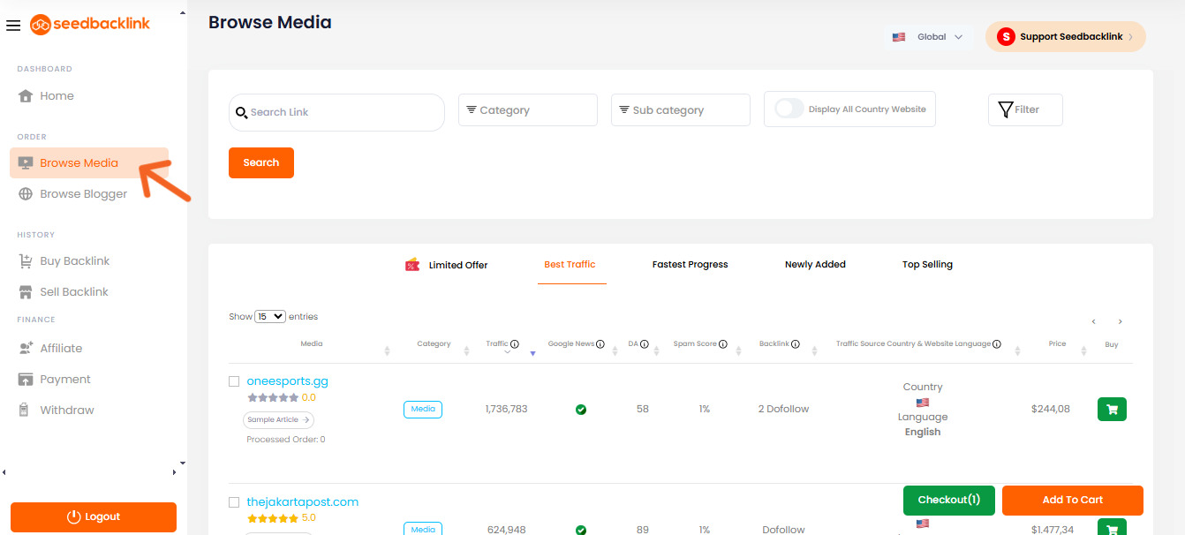The image size is (1185, 535).
Task: Open Support Seedbacklink chat
Action: pyautogui.click(x=1066, y=37)
